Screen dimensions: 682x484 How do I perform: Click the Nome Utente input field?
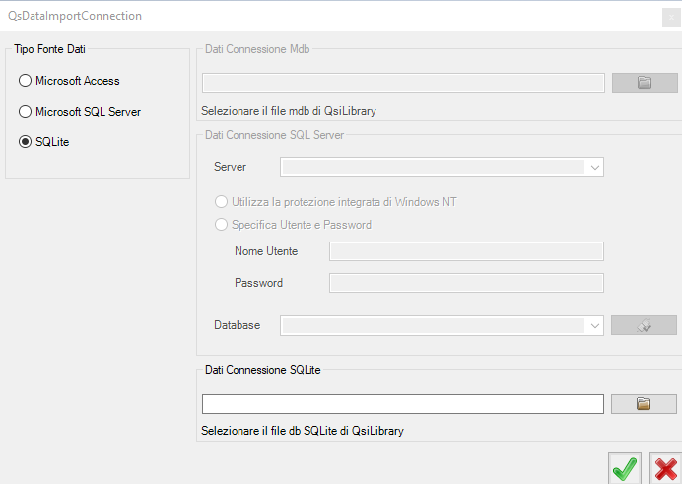(466, 251)
